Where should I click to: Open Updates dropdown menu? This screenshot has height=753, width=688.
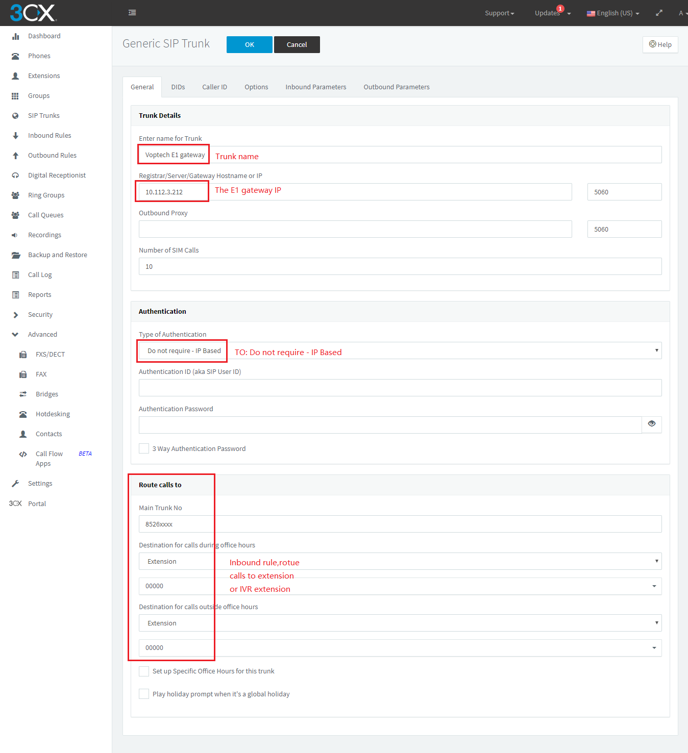click(553, 13)
